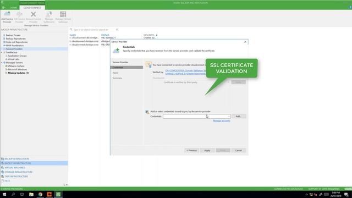This screenshot has width=352, height=198.
Task: Open the Manage accounts link
Action: coord(221,121)
